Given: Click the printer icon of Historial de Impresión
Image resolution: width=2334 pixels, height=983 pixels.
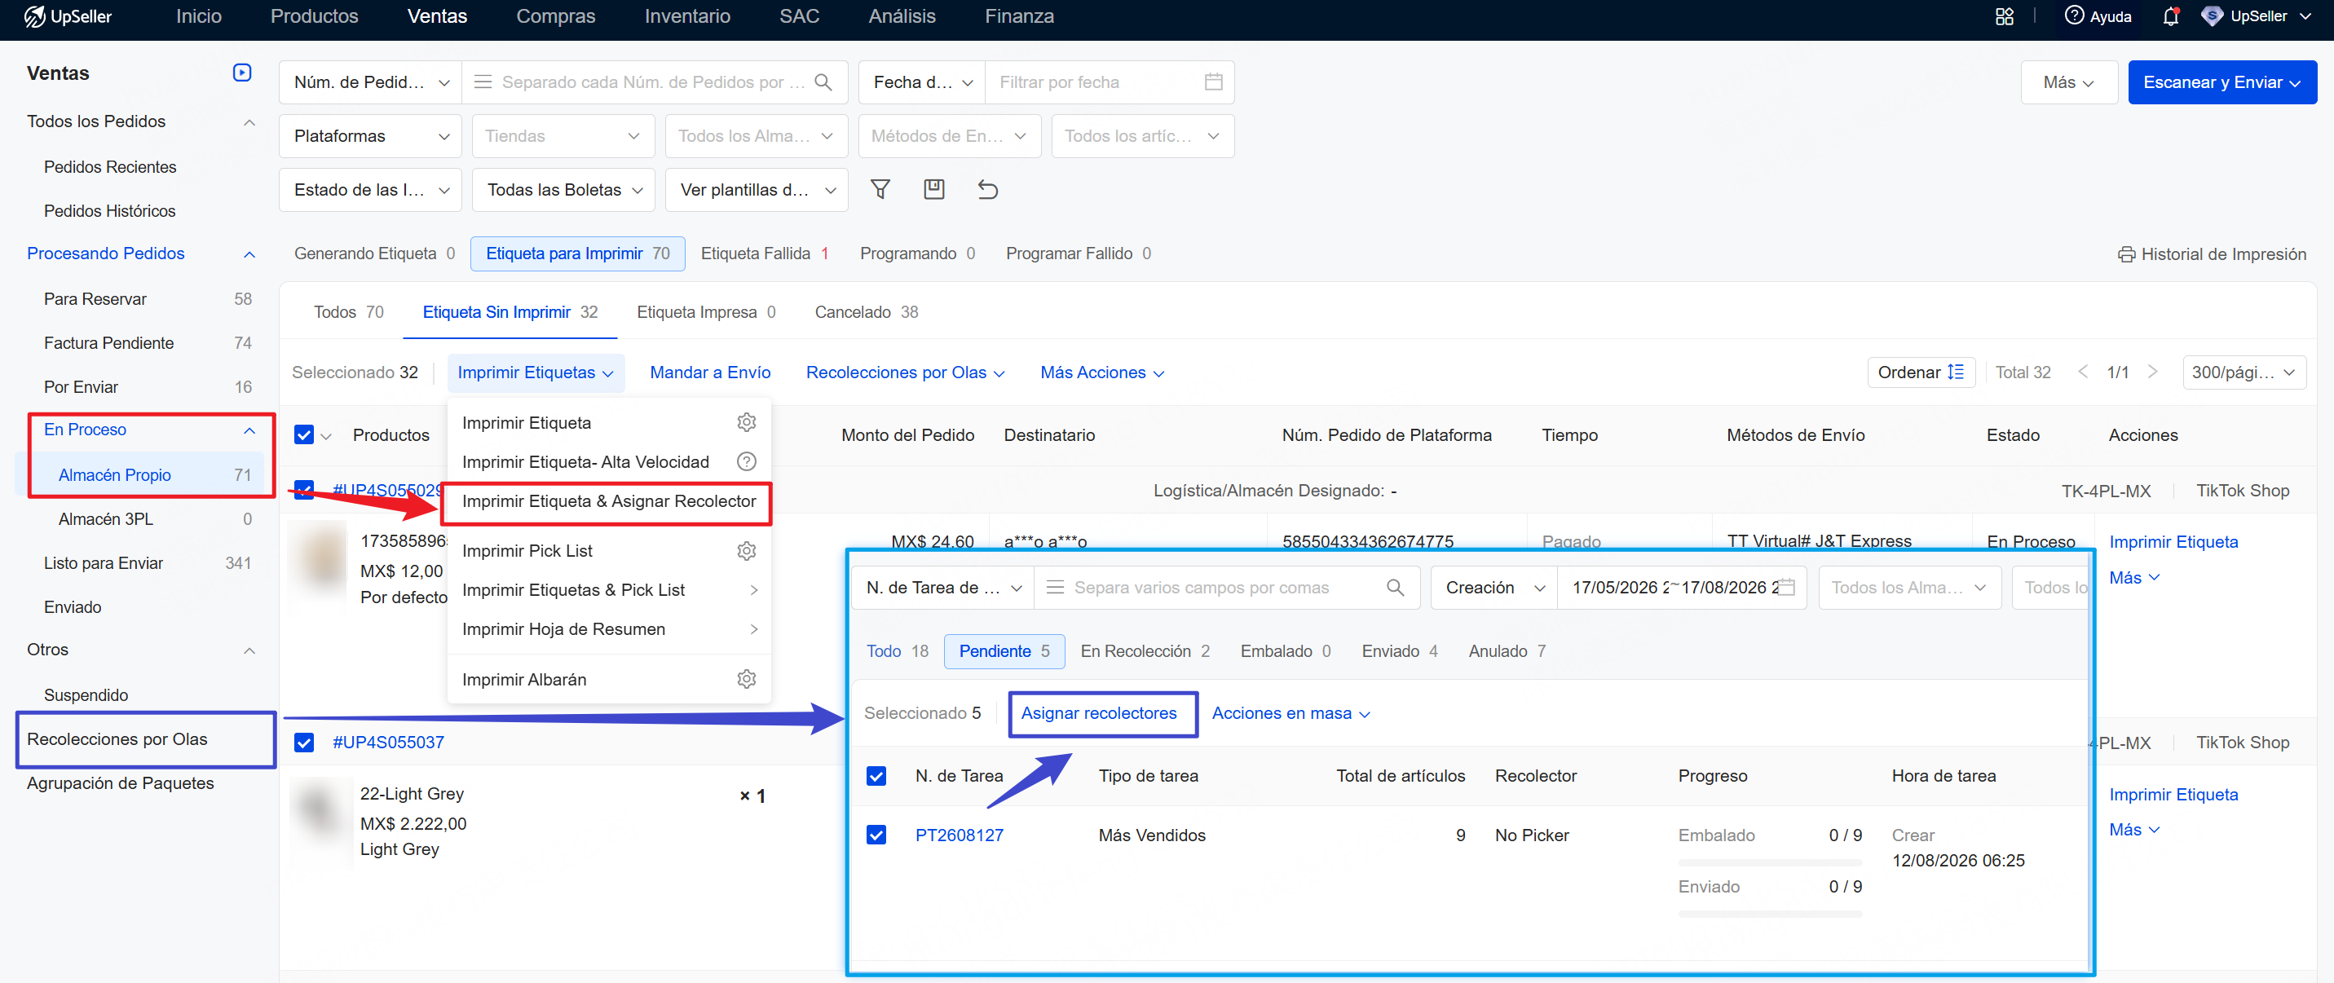Looking at the screenshot, I should pyautogui.click(x=2125, y=254).
